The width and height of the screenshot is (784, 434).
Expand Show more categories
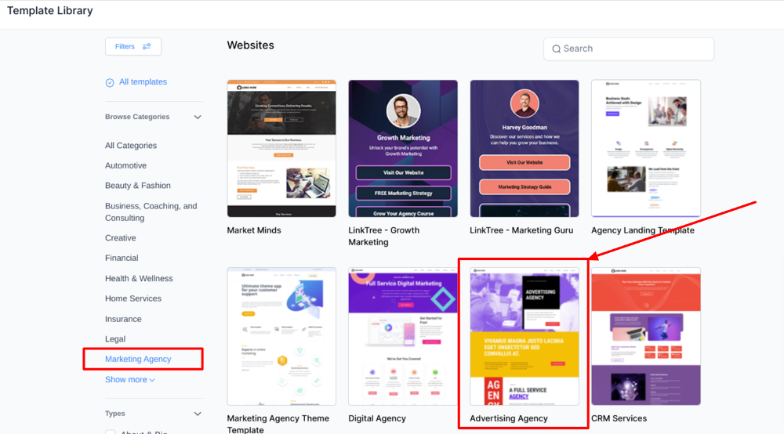(130, 380)
